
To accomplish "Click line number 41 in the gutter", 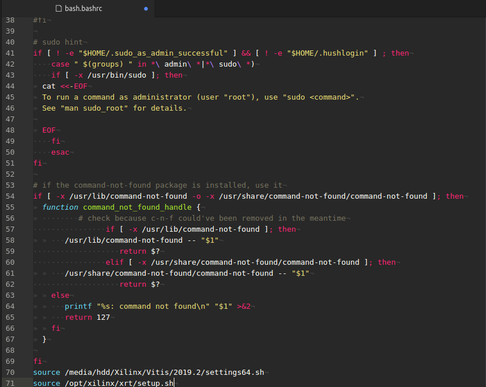I will click(10, 53).
